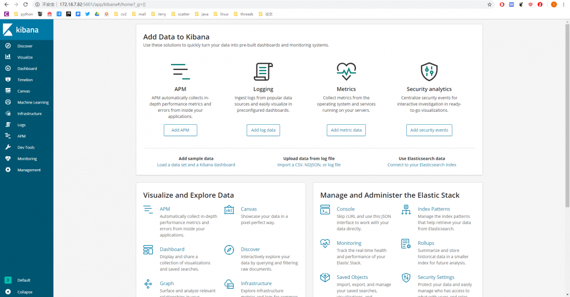Select Machine Learning text in sidebar

(x=33, y=102)
